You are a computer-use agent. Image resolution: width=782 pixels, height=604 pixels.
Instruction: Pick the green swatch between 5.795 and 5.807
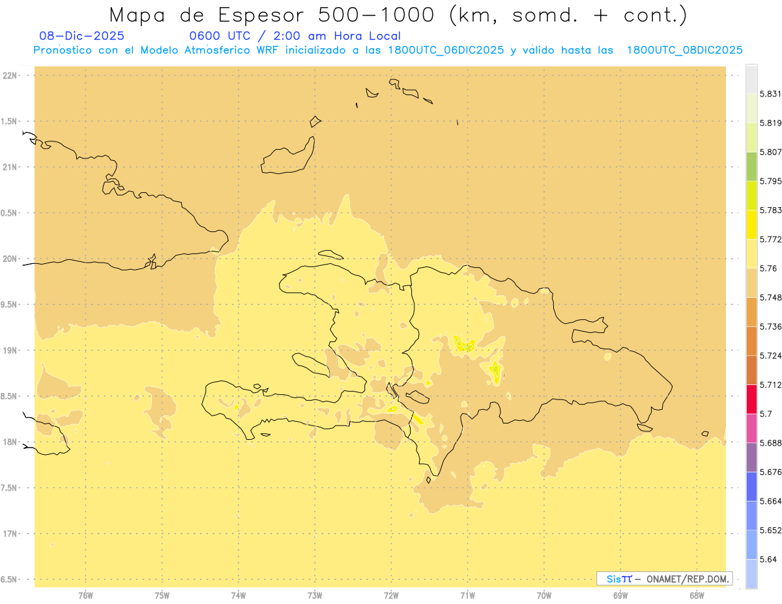751,166
